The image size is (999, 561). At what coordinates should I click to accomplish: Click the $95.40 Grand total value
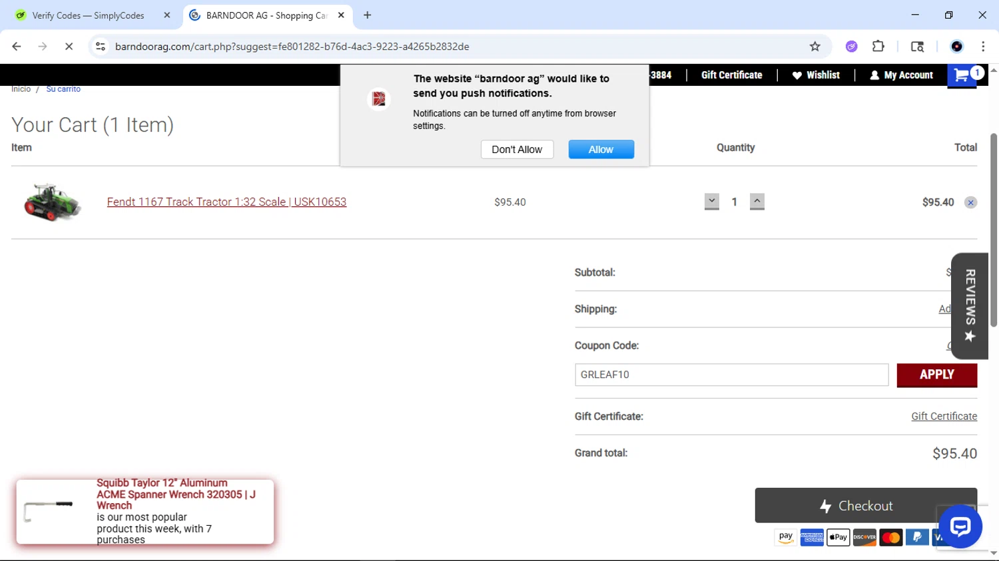click(954, 454)
